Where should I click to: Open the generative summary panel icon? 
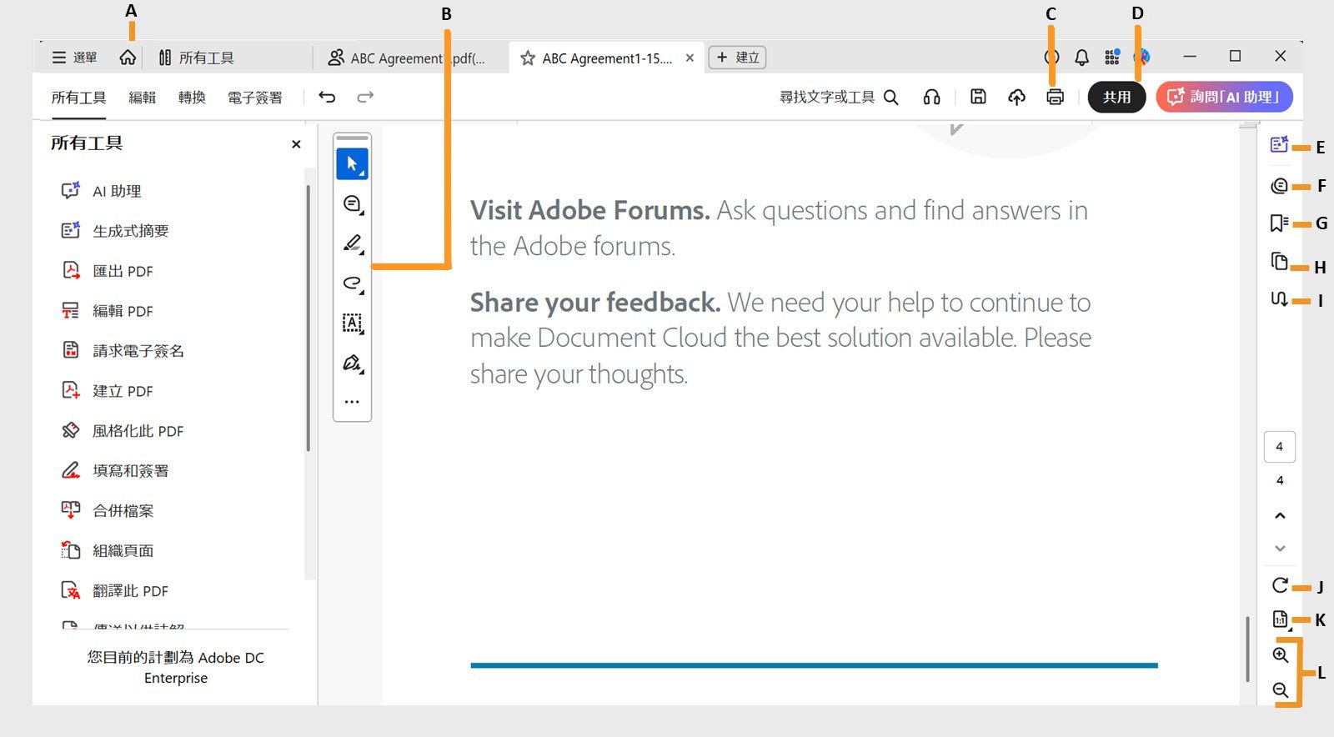[x=1279, y=145]
